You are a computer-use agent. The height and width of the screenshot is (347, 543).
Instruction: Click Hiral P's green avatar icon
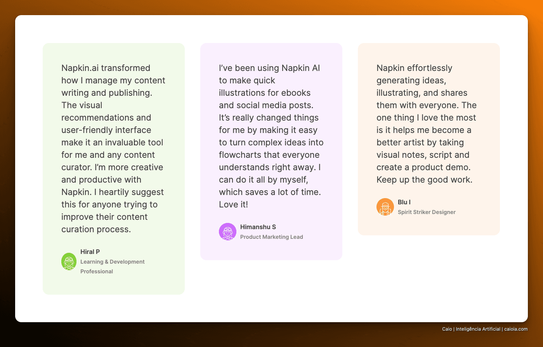[69, 261]
